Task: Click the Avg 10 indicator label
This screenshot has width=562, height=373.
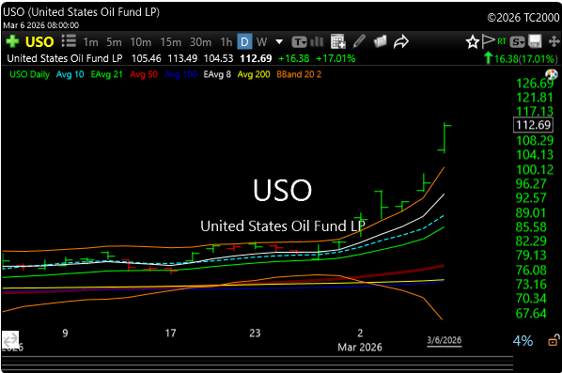Action: (x=70, y=74)
